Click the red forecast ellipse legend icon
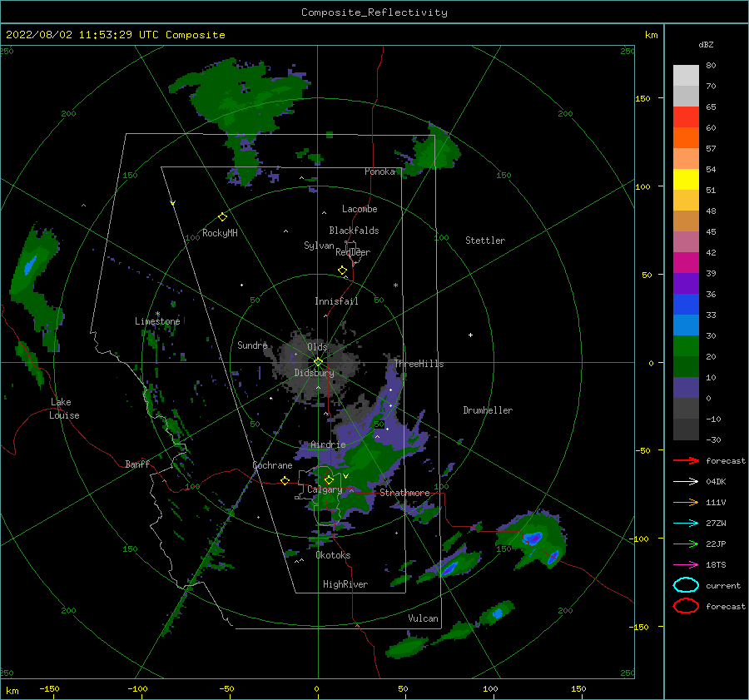This screenshot has height=700, width=749. click(686, 606)
